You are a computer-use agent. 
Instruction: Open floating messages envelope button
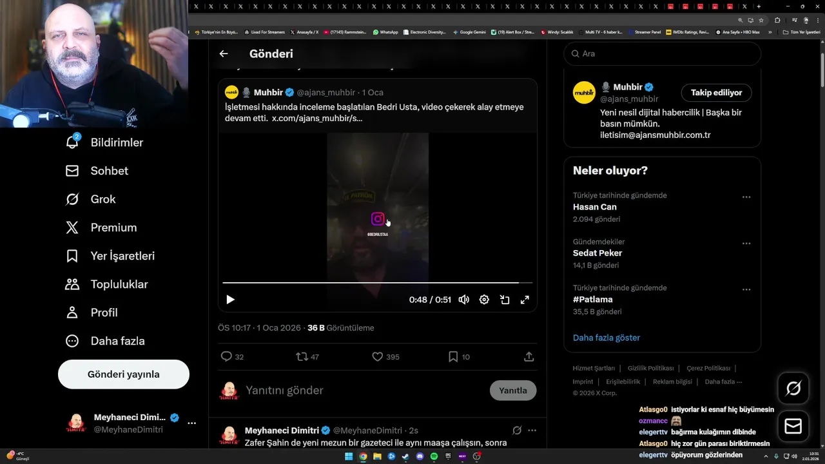pos(793,427)
